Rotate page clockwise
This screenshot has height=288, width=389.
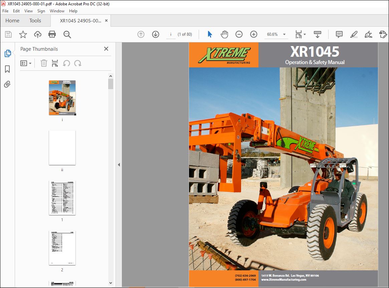pyautogui.click(x=78, y=63)
